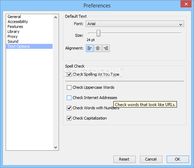Open the Font dropdown showing Arial

tap(135, 24)
